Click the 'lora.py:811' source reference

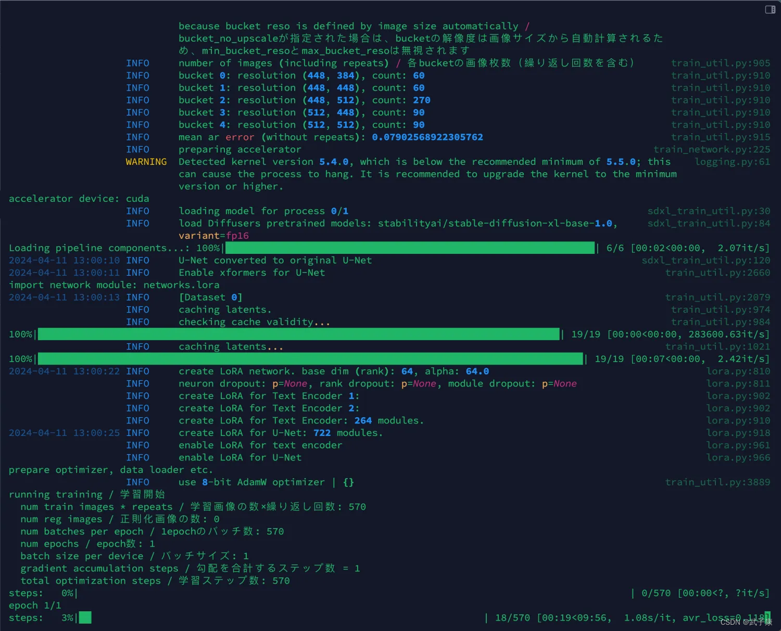pos(738,383)
